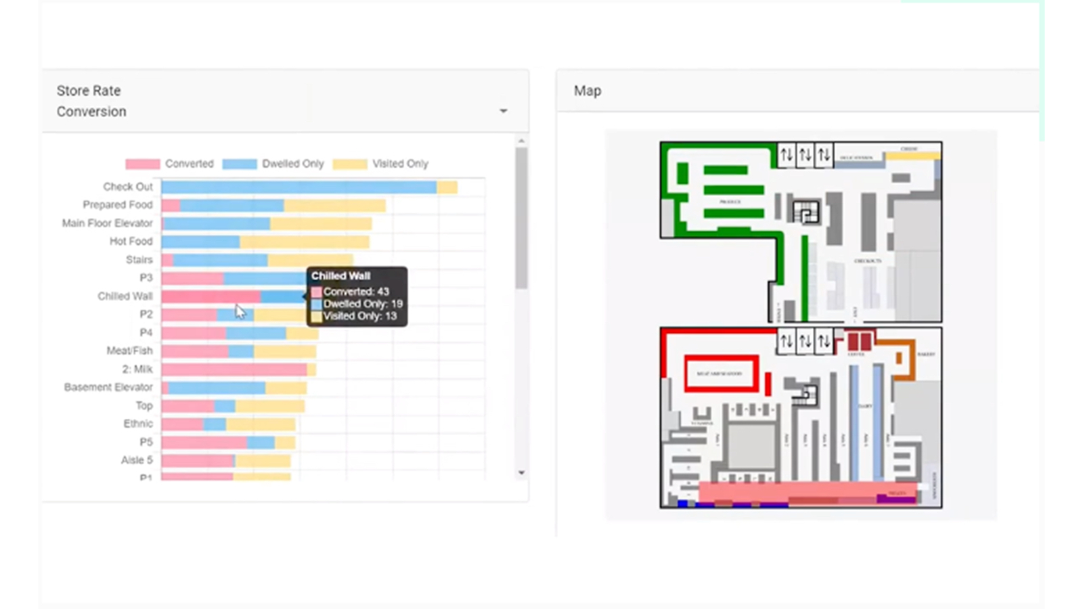Click the Check Out row label
The height and width of the screenshot is (609, 1083).
coord(127,187)
